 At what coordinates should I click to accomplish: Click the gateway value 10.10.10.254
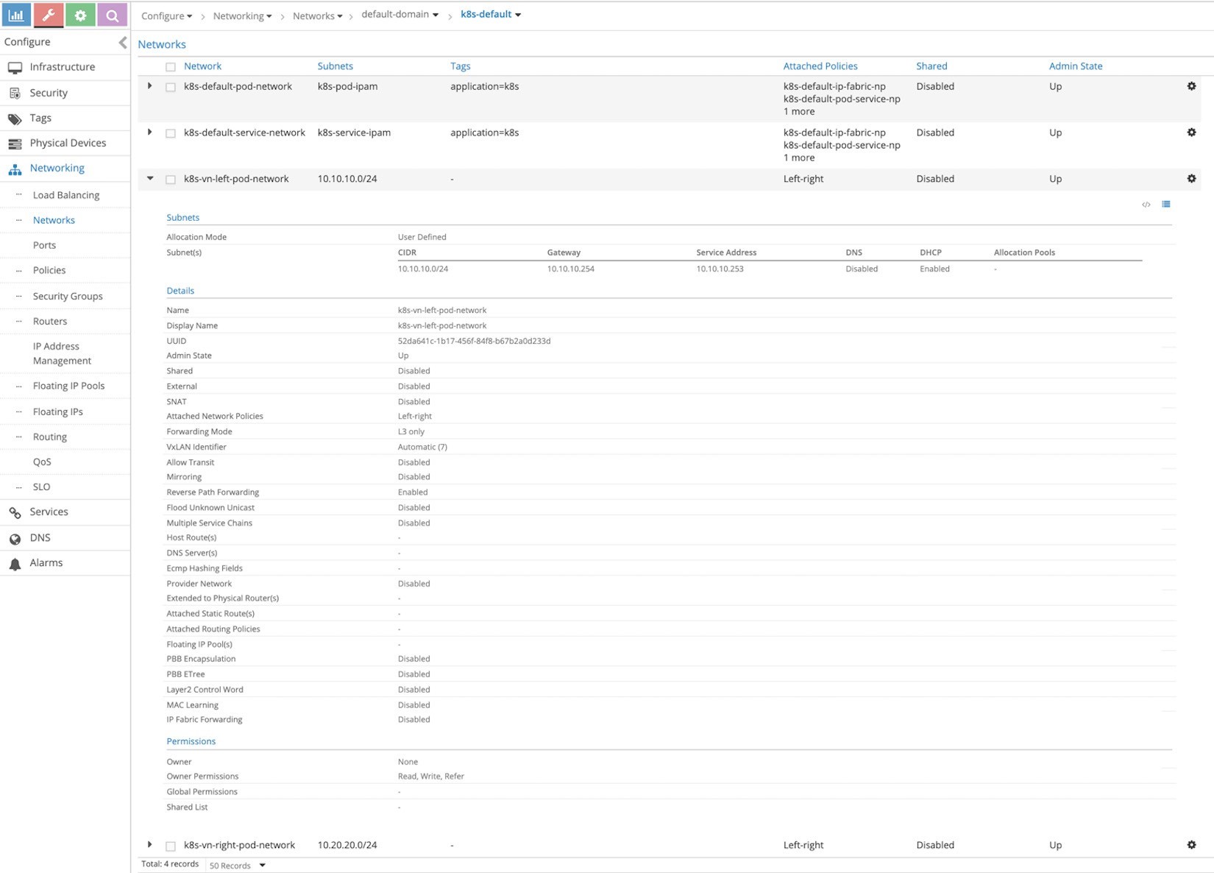tap(570, 269)
